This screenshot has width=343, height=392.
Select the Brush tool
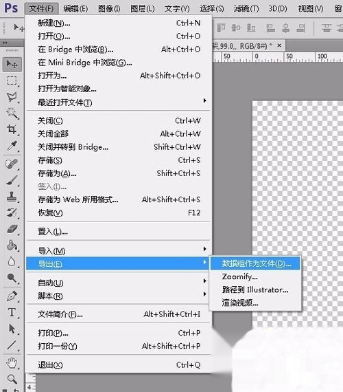[x=12, y=180]
